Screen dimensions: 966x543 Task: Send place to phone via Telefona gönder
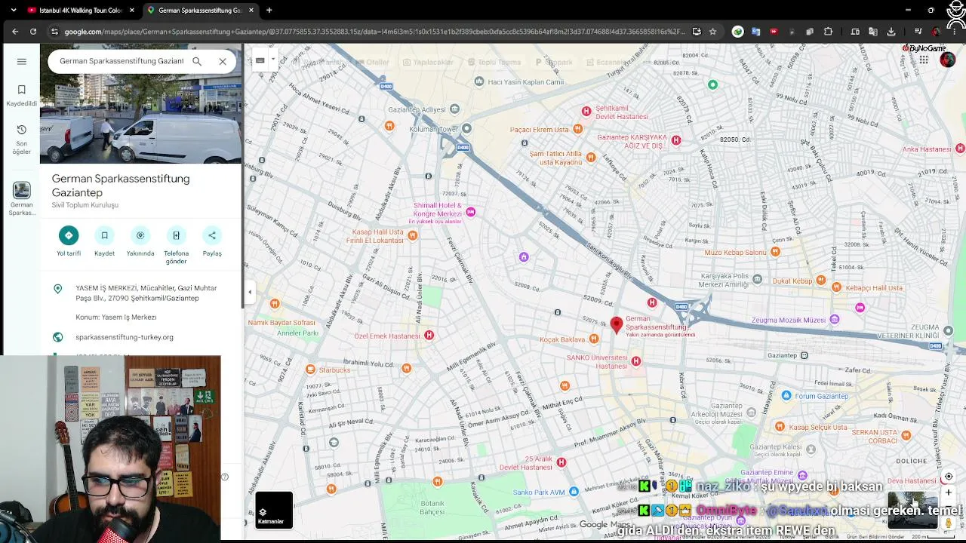(176, 246)
